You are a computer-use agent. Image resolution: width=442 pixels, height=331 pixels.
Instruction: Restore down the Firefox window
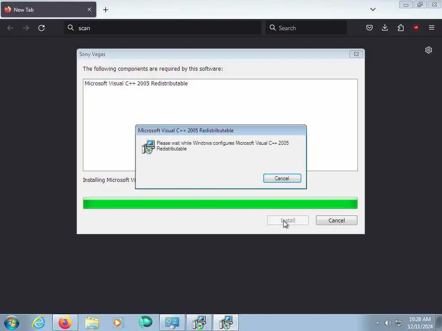pyautogui.click(x=420, y=4)
